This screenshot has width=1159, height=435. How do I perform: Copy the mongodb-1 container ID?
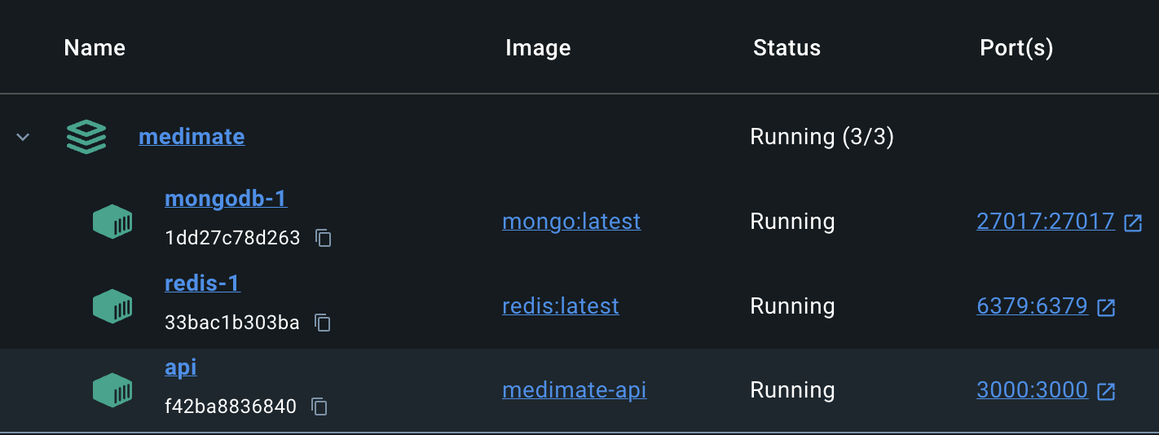324,239
